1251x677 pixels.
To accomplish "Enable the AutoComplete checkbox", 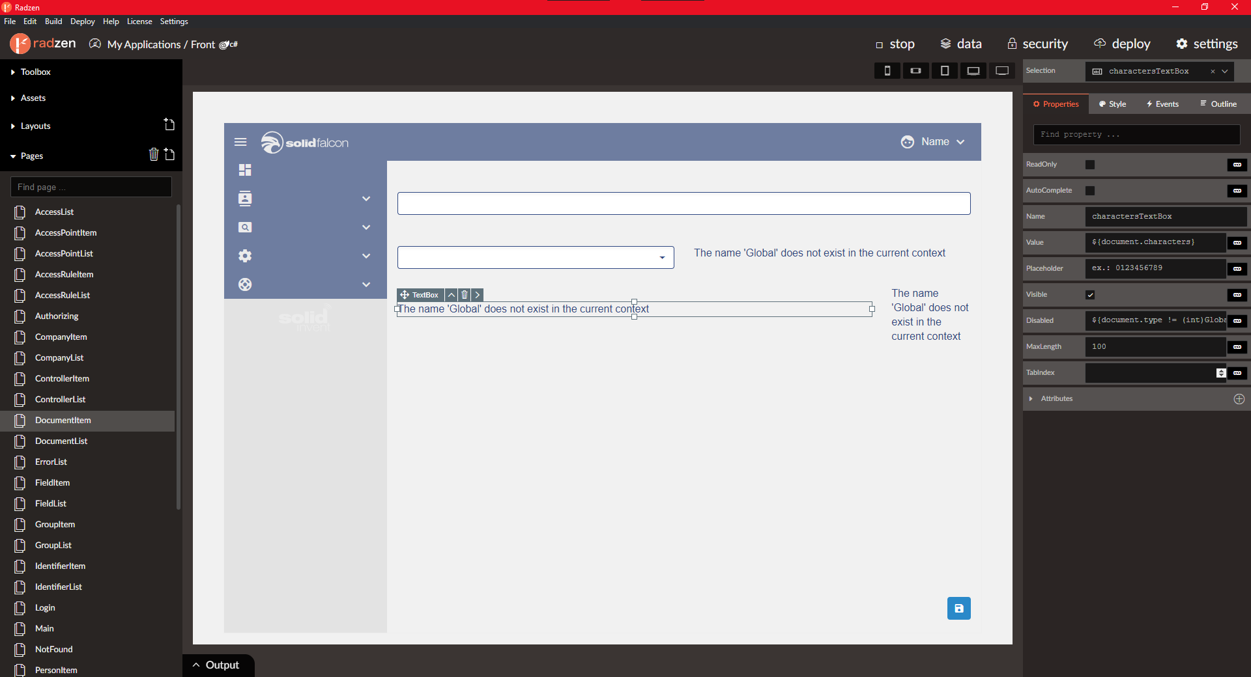I will tap(1090, 190).
